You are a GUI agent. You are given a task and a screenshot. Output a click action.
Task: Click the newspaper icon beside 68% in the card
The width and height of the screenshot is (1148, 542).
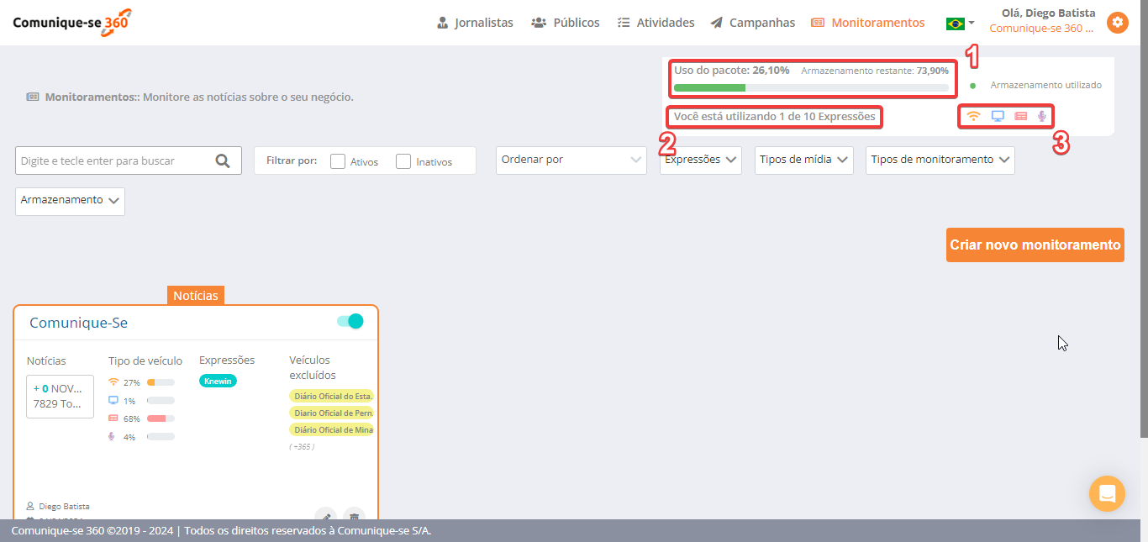pos(113,418)
